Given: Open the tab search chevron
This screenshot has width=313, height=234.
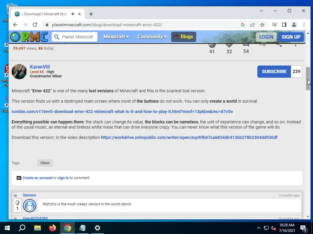Looking at the screenshot, I should [x=261, y=11].
